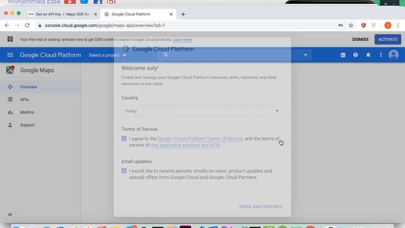Viewport: 405px width, 228px height.
Task: Click the ACTIVATE button
Action: coord(388,39)
